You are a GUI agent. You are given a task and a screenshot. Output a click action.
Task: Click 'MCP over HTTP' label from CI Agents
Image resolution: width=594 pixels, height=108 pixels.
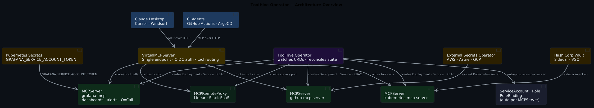click(x=209, y=38)
